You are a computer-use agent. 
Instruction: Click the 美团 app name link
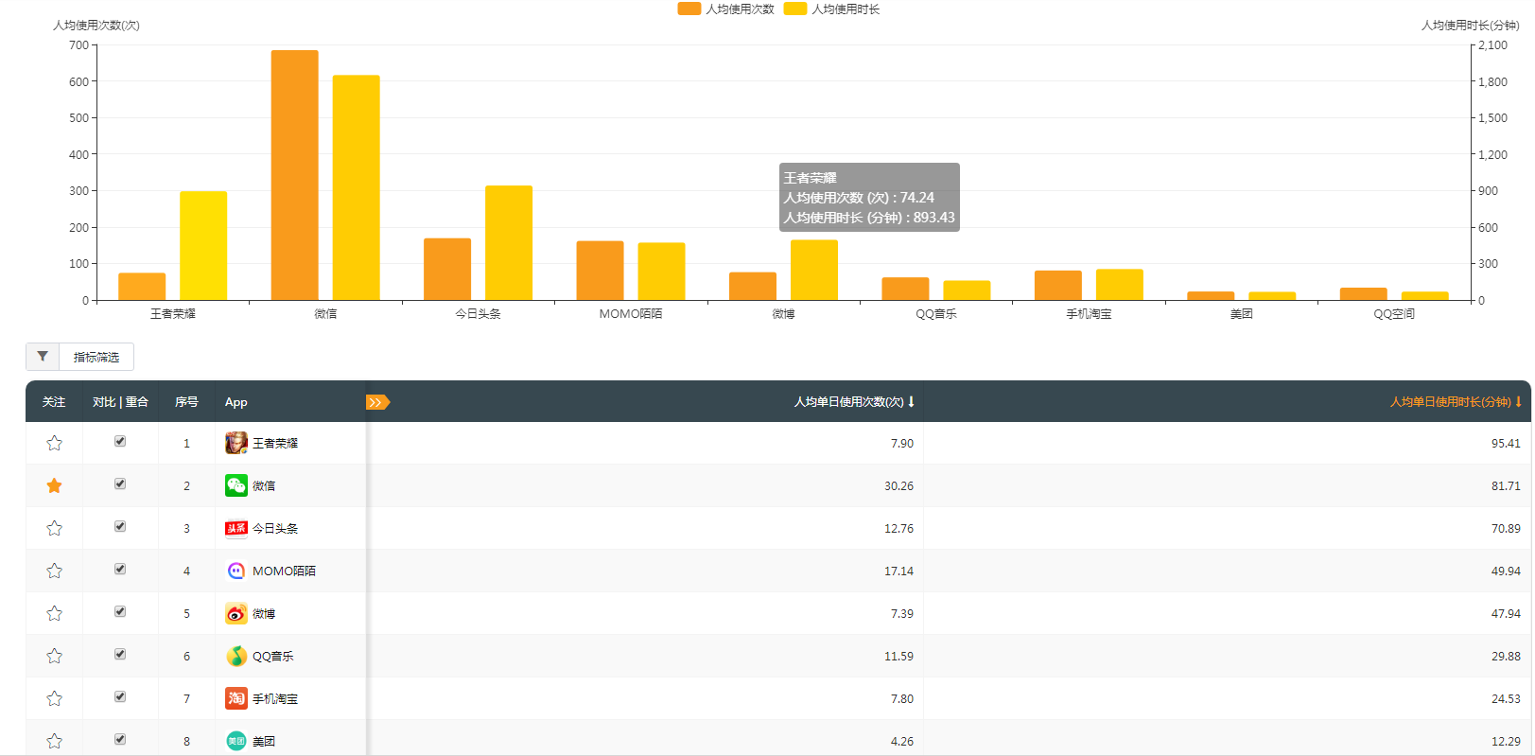coord(264,741)
